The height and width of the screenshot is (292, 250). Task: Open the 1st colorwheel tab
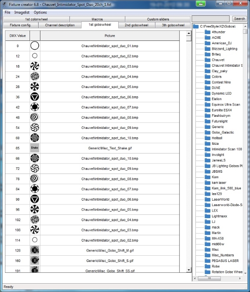coord(37,19)
